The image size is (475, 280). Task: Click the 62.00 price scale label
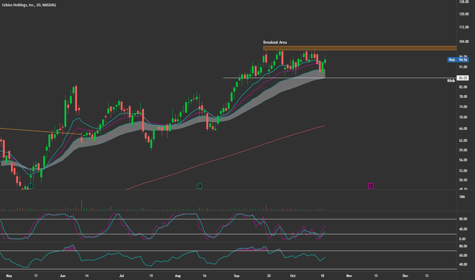463,141
